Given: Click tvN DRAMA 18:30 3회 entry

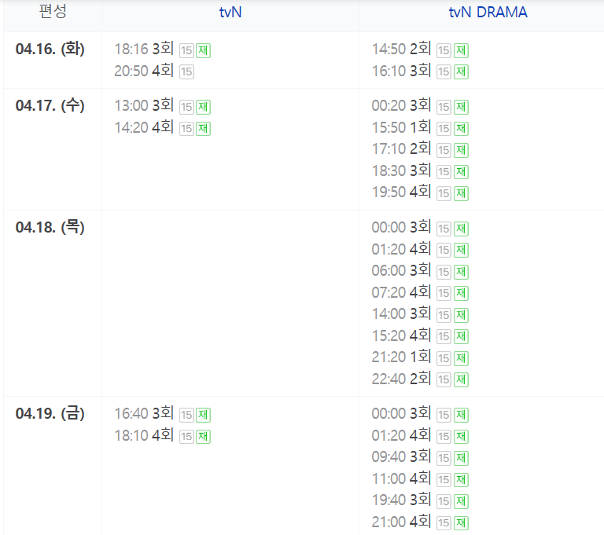Looking at the screenshot, I should [x=401, y=170].
